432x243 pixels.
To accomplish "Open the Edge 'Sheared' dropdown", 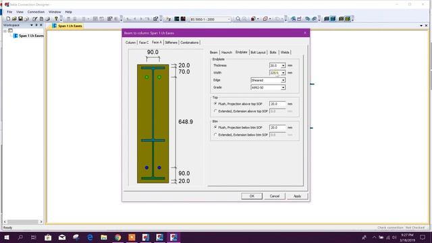I will click(283, 80).
